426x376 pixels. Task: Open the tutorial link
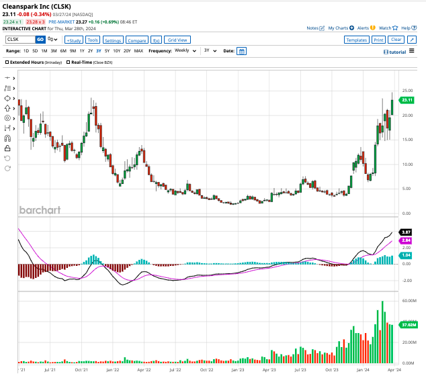pyautogui.click(x=395, y=52)
